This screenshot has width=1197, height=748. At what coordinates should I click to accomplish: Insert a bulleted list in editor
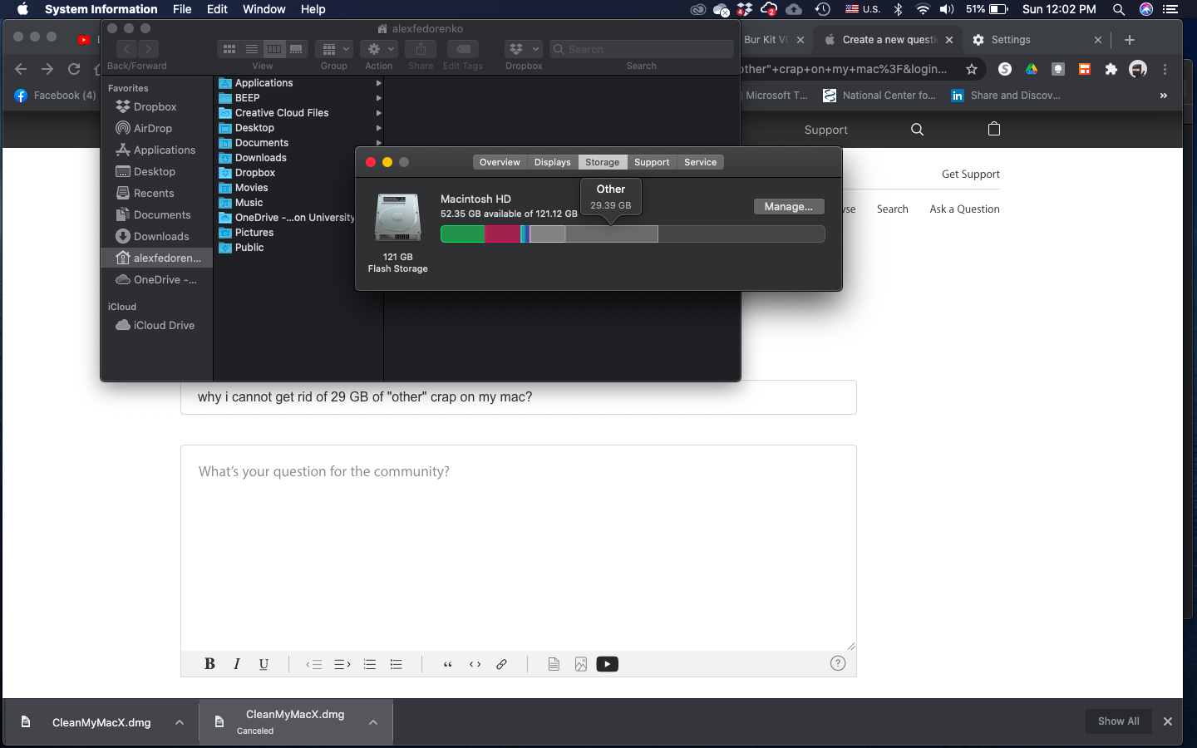pyautogui.click(x=397, y=664)
